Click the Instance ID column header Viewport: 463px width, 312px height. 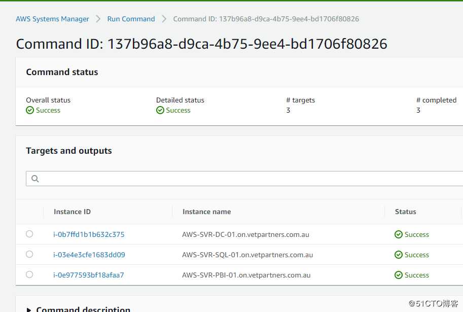tap(72, 212)
